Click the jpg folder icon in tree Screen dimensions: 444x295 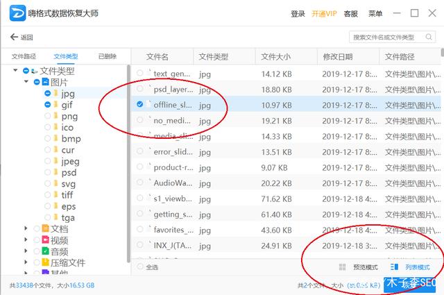[56, 93]
